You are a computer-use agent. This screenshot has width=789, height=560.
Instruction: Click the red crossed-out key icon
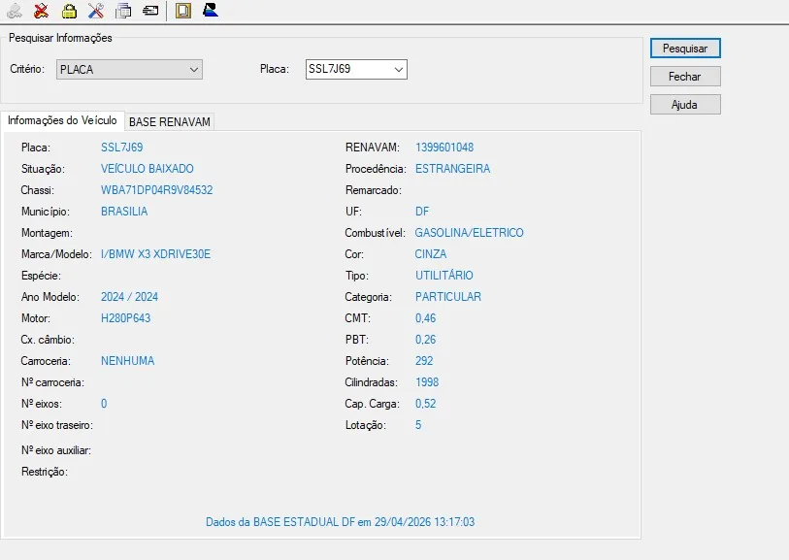42,11
